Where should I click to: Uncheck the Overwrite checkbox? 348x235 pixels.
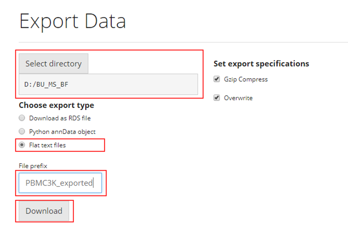tap(217, 98)
